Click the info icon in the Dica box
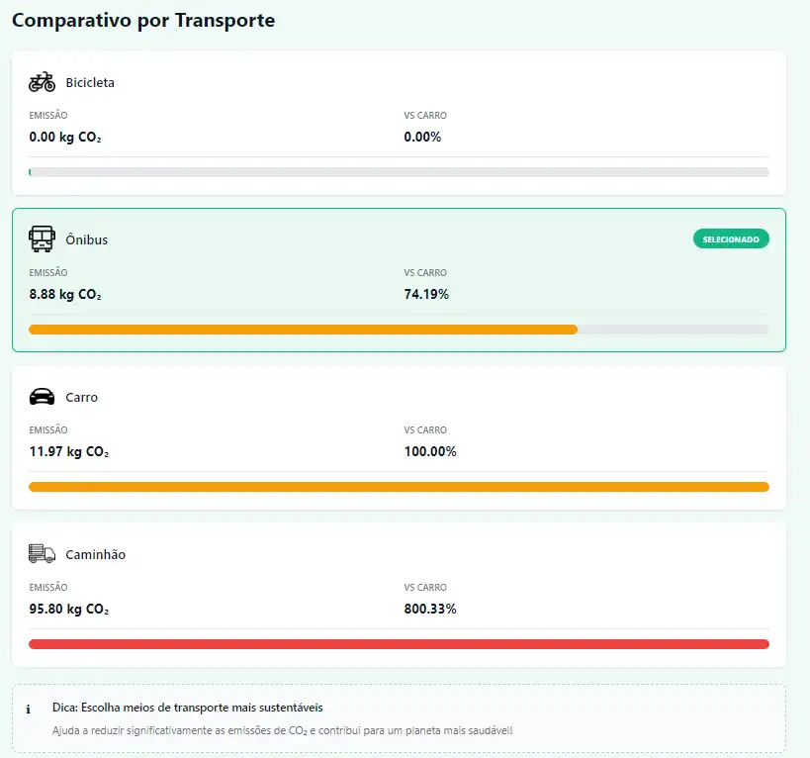The height and width of the screenshot is (758, 810). coord(29,710)
